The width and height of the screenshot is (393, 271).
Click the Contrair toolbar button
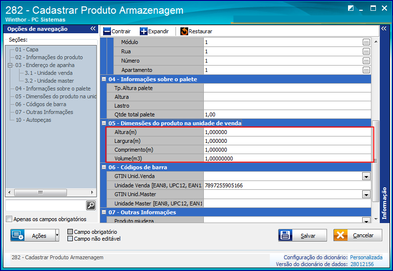click(117, 31)
